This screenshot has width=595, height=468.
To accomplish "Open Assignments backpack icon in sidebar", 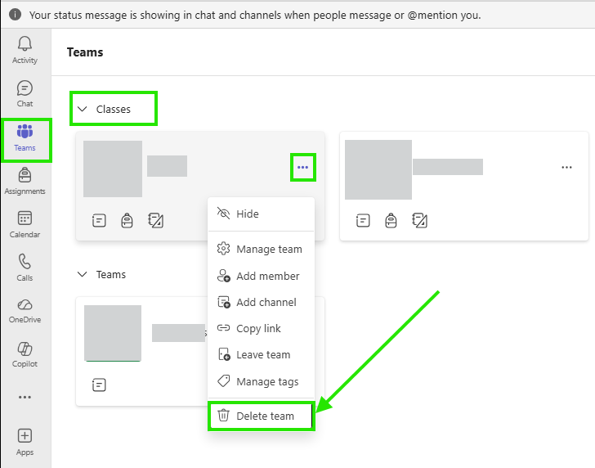I will [x=25, y=181].
